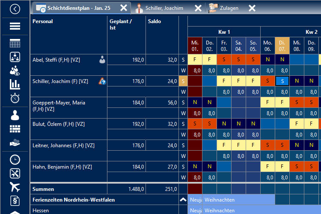Open the hamburger menu in the sidebar

pyautogui.click(x=15, y=27)
